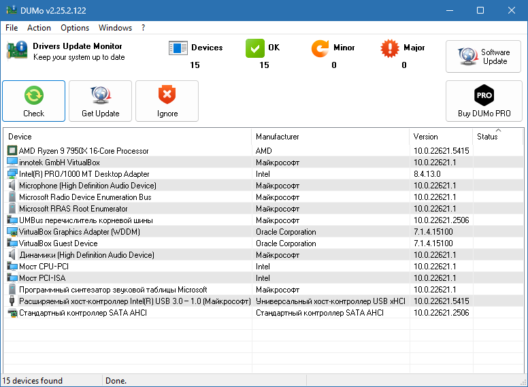528x387 pixels.
Task: Open the Windows menu
Action: click(115, 28)
